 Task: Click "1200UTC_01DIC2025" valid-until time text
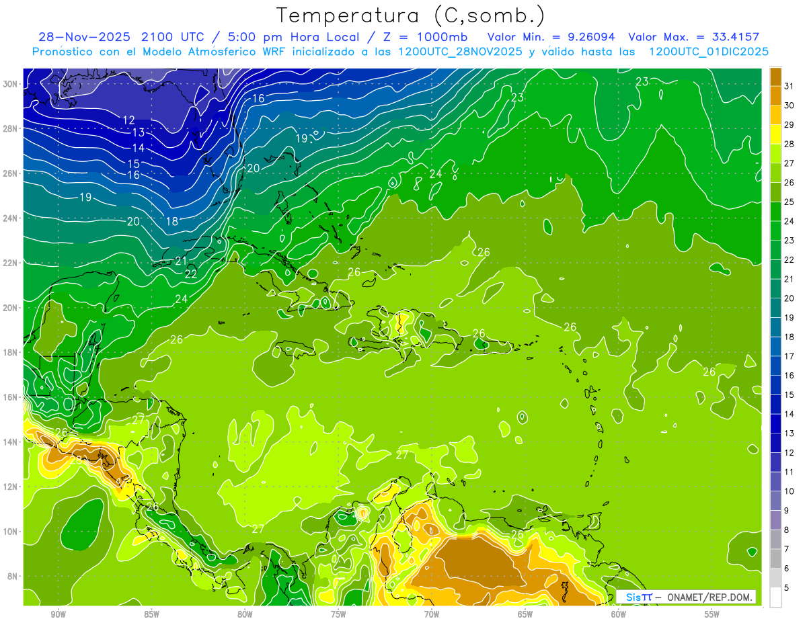(x=709, y=52)
